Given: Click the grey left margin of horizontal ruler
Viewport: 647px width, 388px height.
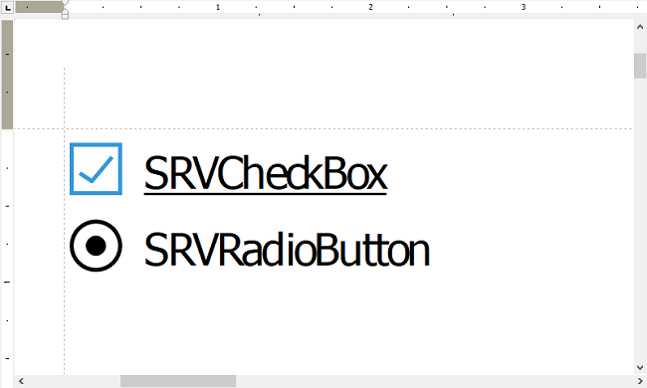Looking at the screenshot, I should click(40, 7).
